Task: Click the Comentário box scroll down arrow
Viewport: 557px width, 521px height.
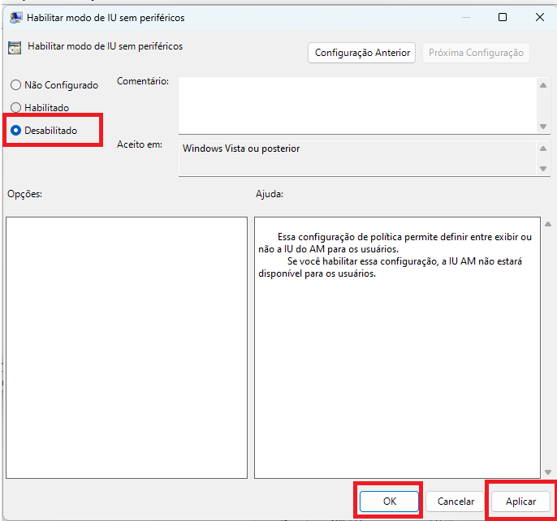Action: point(544,127)
